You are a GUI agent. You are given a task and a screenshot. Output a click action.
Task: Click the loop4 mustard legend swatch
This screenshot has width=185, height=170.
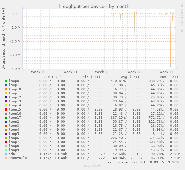coord(6,130)
